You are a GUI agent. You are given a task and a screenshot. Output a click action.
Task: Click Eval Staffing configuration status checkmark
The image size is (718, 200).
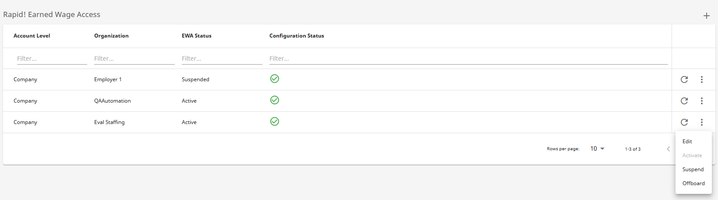point(275,121)
